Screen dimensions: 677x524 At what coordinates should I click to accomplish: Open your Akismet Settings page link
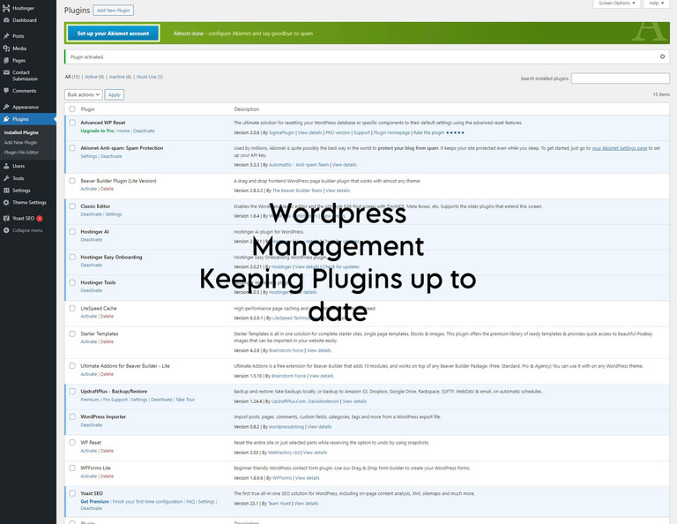click(619, 148)
